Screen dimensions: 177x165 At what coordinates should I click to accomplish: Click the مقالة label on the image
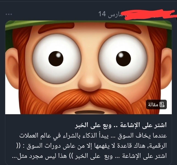coord(153,105)
